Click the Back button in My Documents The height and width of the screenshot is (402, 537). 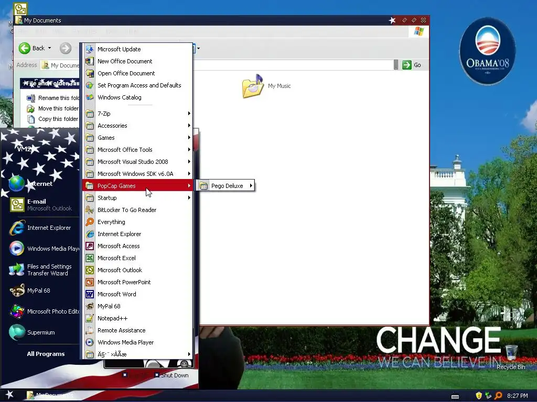(31, 48)
